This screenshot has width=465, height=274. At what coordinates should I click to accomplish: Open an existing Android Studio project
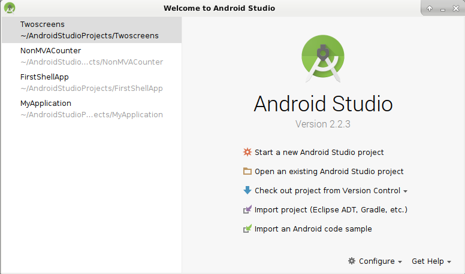pos(329,172)
